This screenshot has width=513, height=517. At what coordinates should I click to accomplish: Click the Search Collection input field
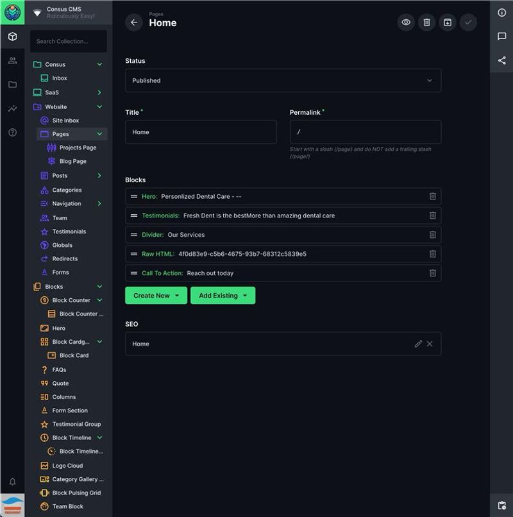pyautogui.click(x=68, y=42)
